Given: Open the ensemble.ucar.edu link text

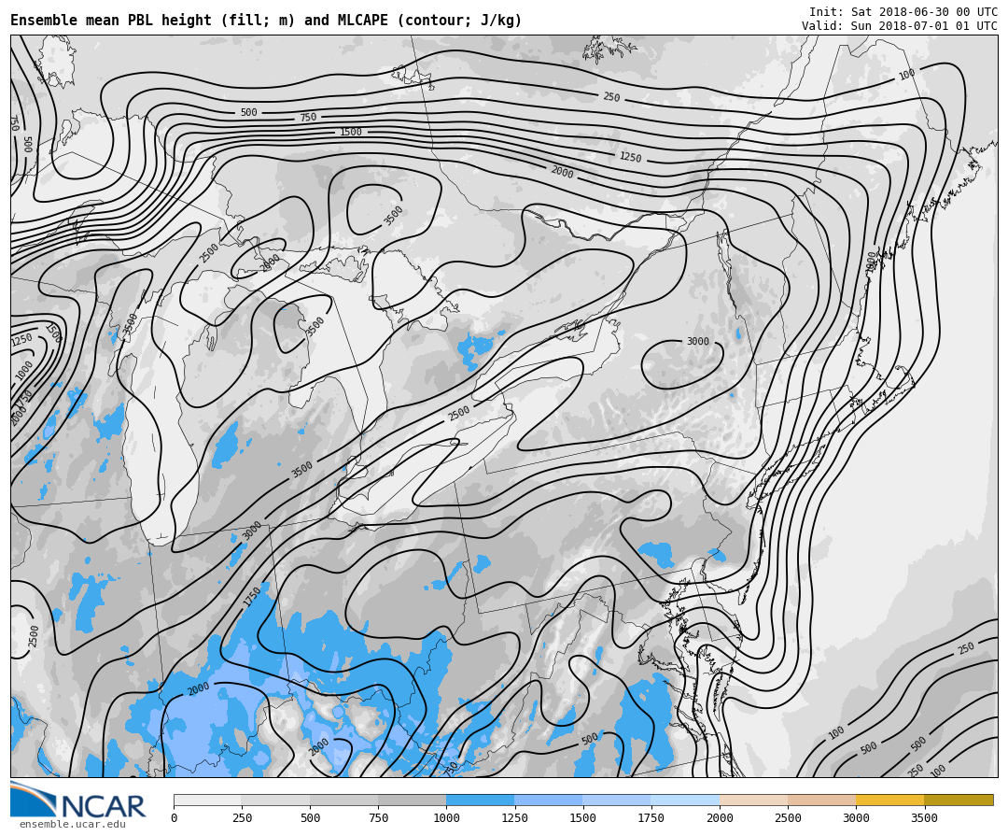Looking at the screenshot, I should [x=73, y=825].
